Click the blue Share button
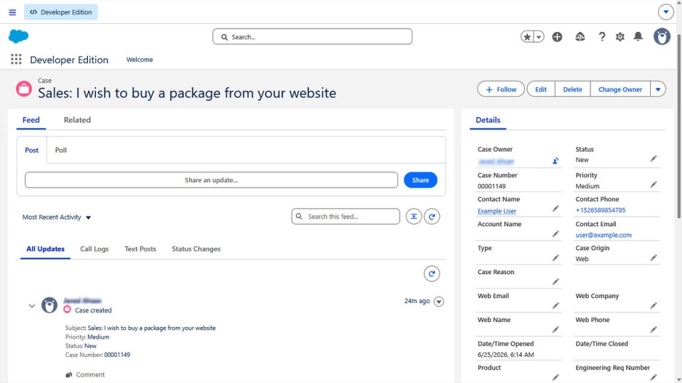Image resolution: width=682 pixels, height=383 pixels. 420,180
